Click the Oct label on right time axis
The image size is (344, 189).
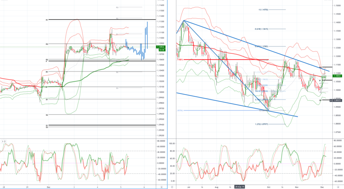click(x=268, y=187)
